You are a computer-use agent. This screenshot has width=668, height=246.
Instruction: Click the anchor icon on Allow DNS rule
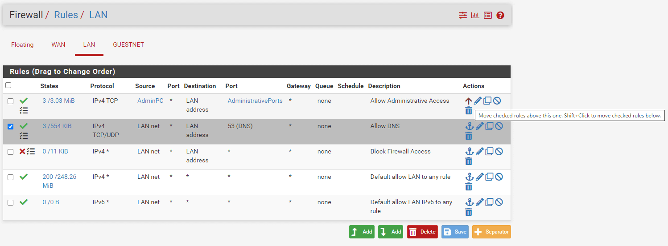tap(469, 126)
